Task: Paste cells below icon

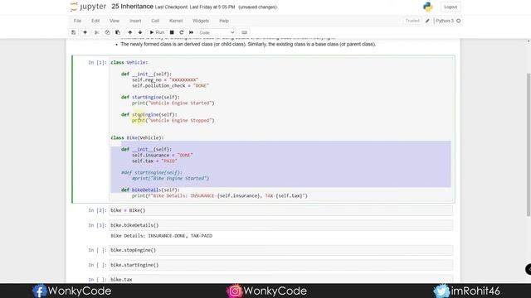Action: [x=118, y=32]
